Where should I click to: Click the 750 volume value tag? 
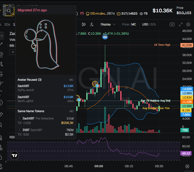click(x=185, y=130)
